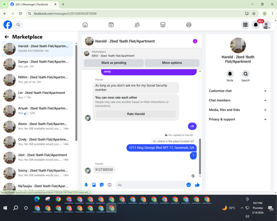Click the chat messages vertical scrollbar
The image size is (277, 221).
click(200, 156)
